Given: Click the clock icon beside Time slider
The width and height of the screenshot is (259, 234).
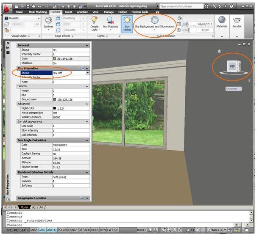Looking at the screenshot, I should pos(179,30).
